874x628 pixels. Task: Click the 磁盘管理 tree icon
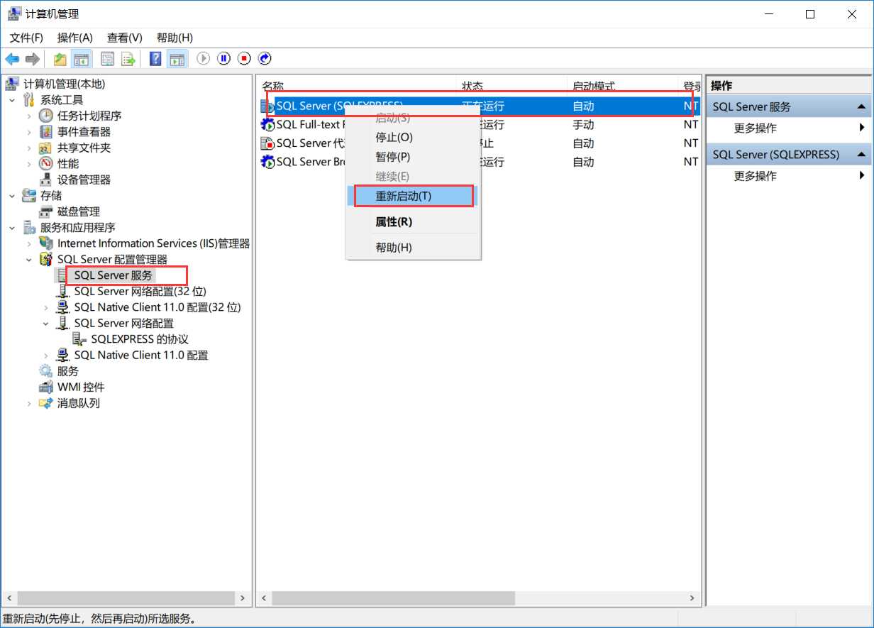[x=46, y=211]
